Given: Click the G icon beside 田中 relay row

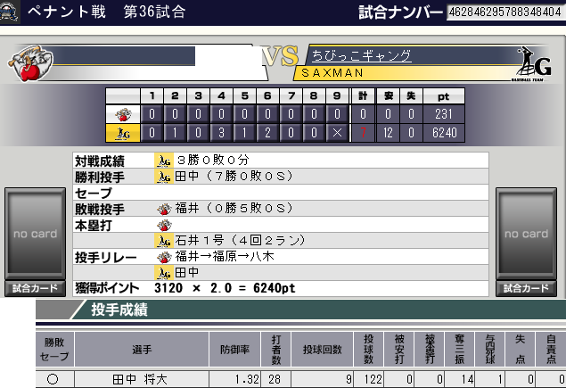Looking at the screenshot, I should [164, 272].
